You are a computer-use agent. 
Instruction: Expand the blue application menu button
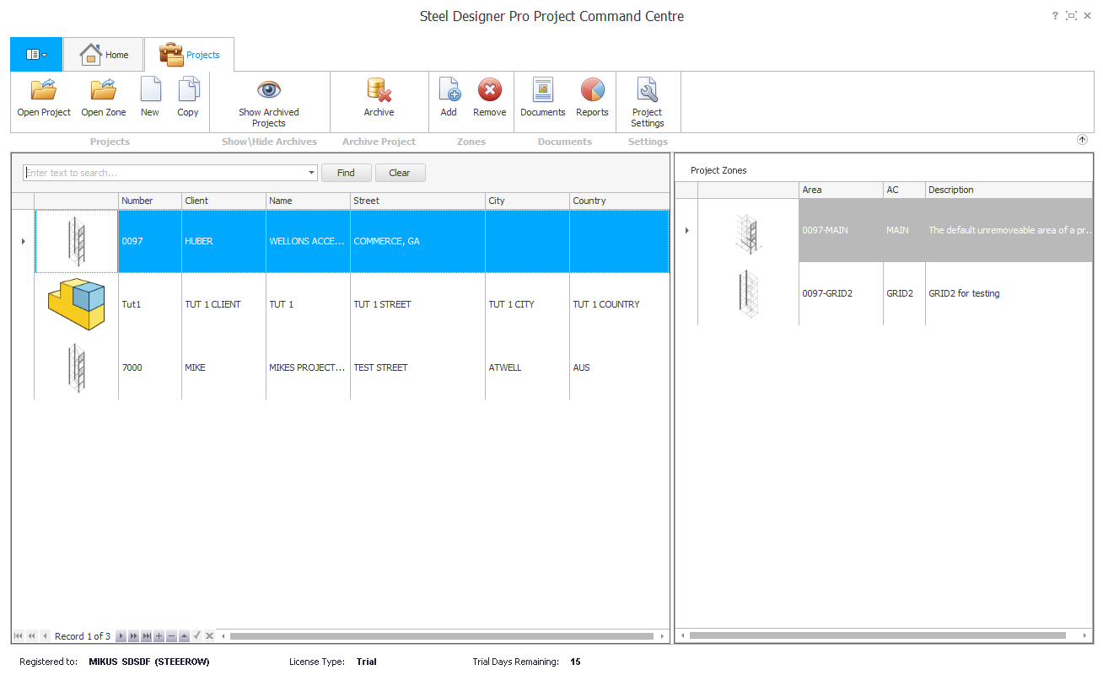point(36,55)
